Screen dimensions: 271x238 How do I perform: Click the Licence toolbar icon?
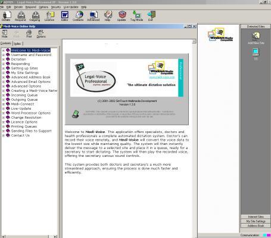pyautogui.click(x=49, y=16)
